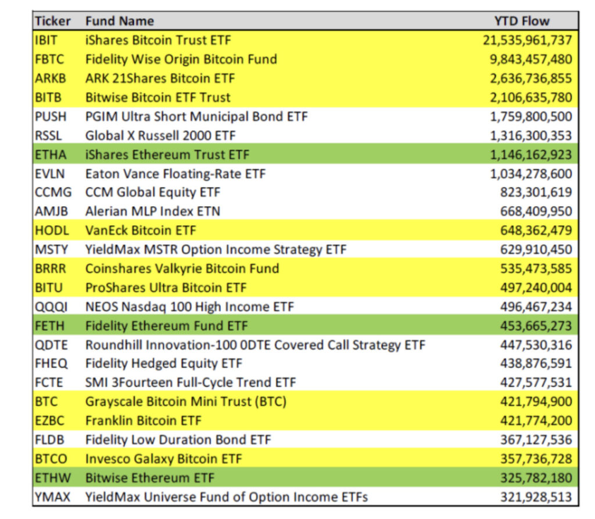The image size is (595, 519).
Task: Select the RSSL ticker cell
Action: coord(47,135)
